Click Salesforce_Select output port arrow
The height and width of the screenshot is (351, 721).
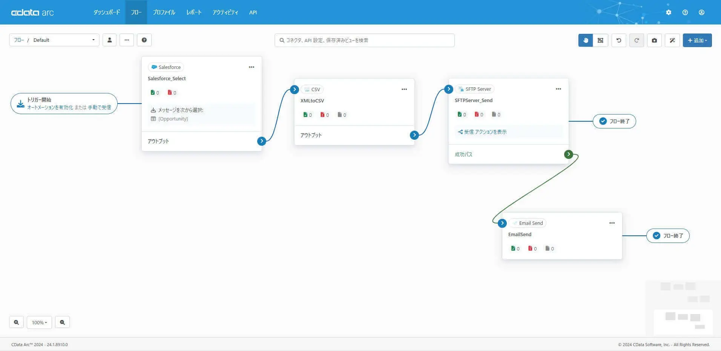coord(262,141)
